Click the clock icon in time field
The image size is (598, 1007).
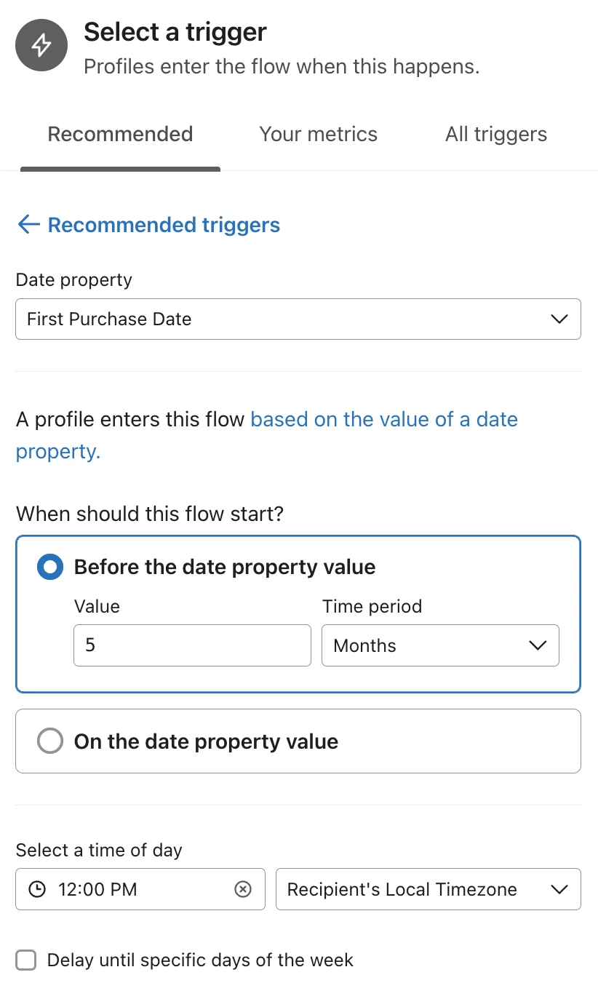pos(36,889)
